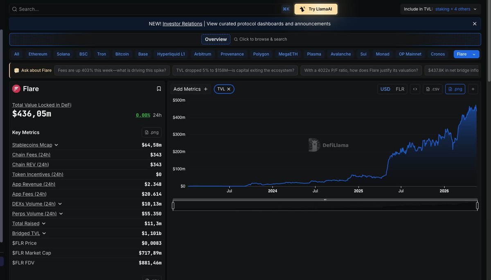
Task: Download chart as .png
Action: point(455,89)
